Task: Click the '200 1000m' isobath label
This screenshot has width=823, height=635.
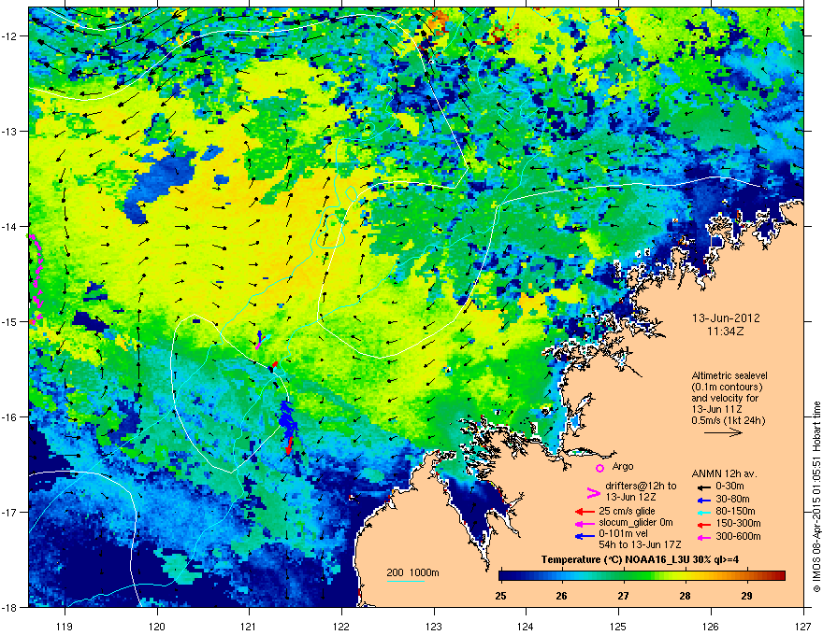Action: [412, 572]
